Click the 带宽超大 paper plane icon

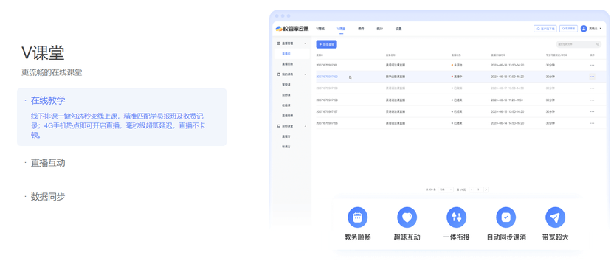click(555, 217)
